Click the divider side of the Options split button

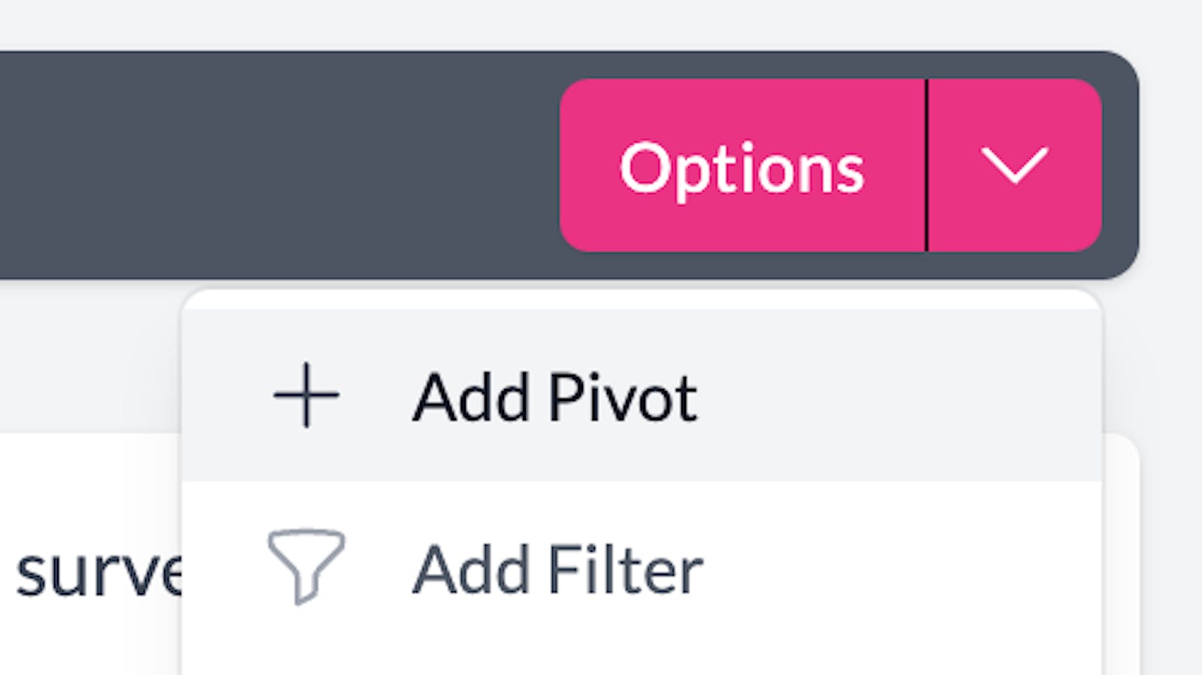1016,166
